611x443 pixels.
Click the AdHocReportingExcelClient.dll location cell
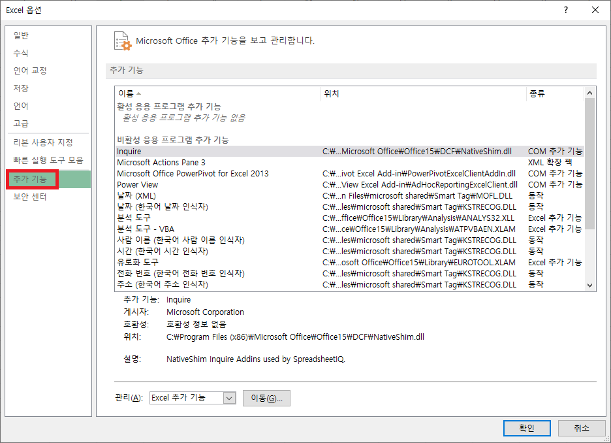coord(420,184)
